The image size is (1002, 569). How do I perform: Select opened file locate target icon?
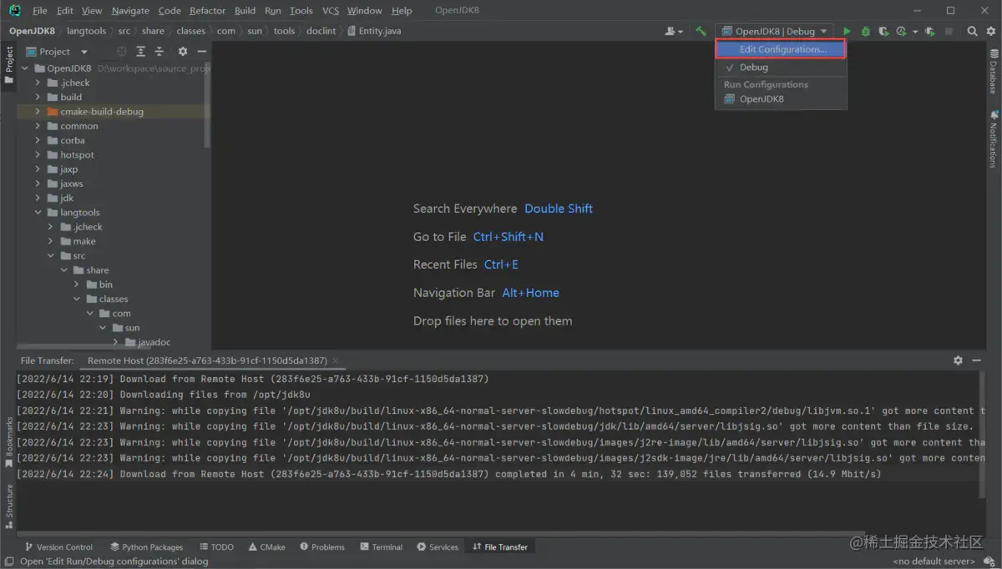122,52
